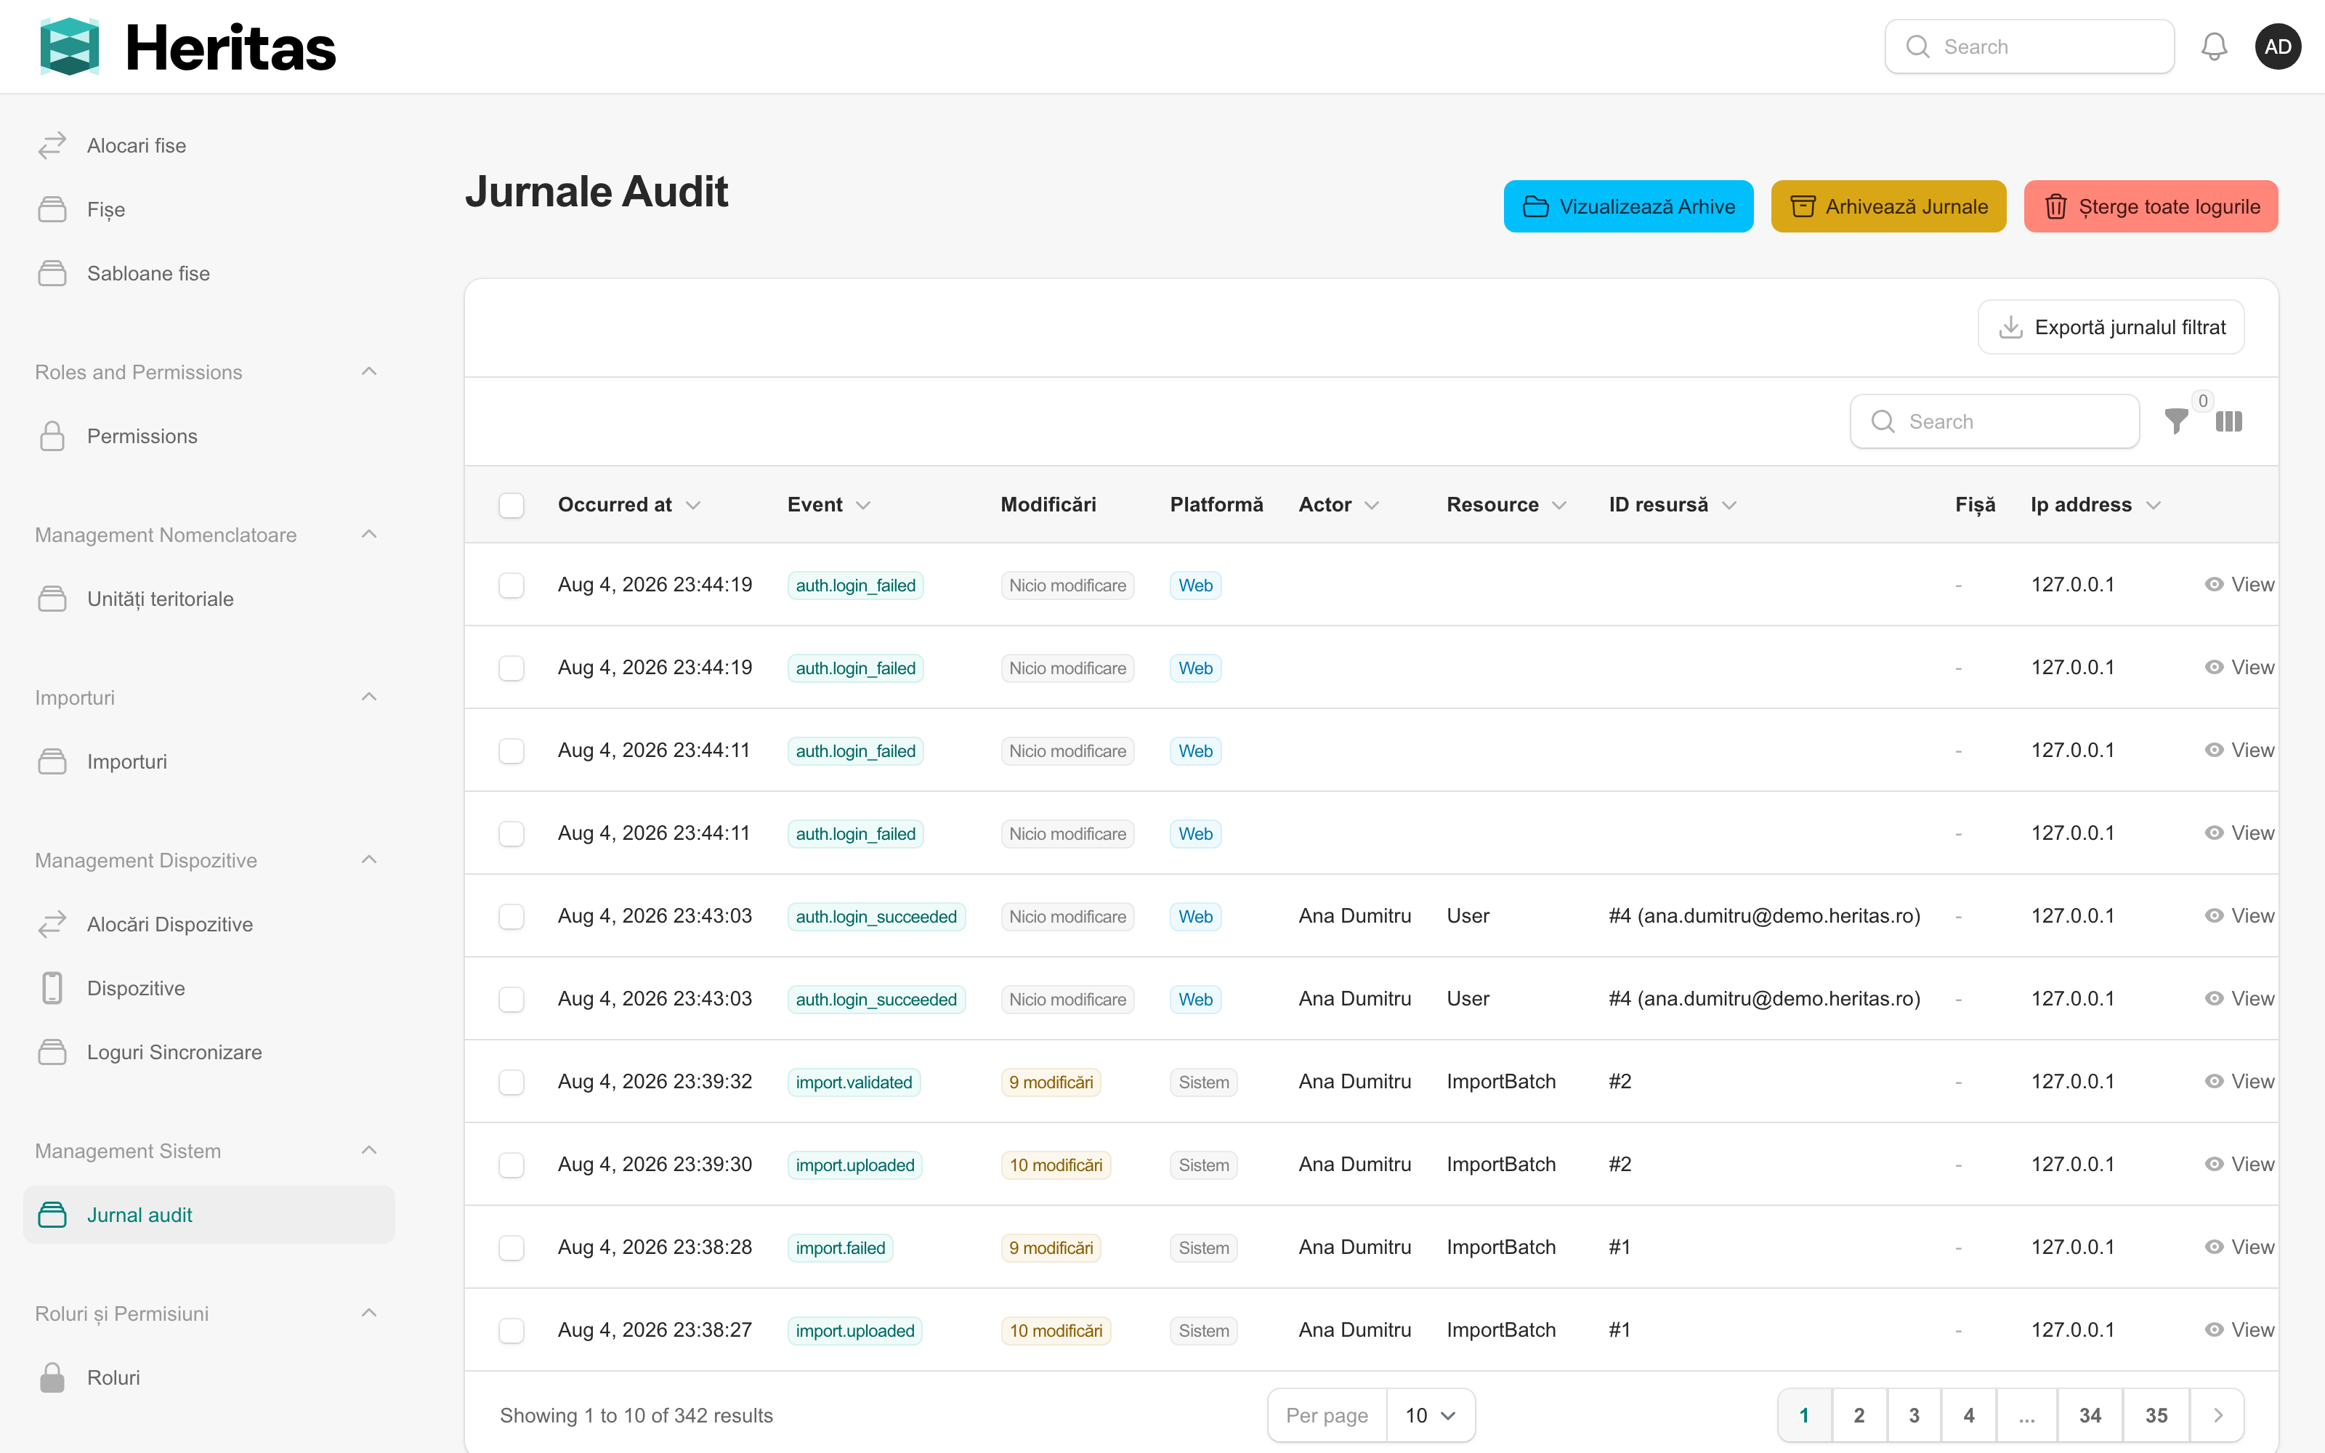2325x1453 pixels.
Task: Click the Alocări Dispozitive arrows icon
Action: click(x=52, y=924)
